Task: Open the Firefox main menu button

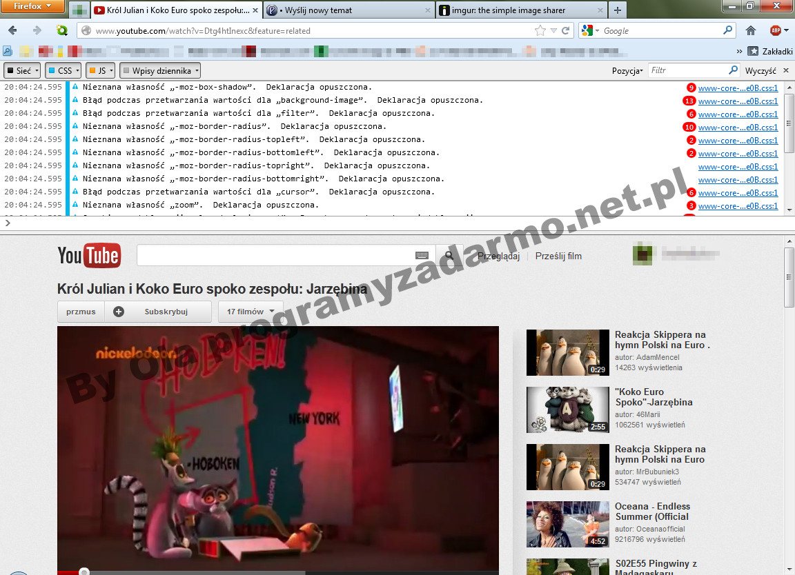Action: coord(32,6)
